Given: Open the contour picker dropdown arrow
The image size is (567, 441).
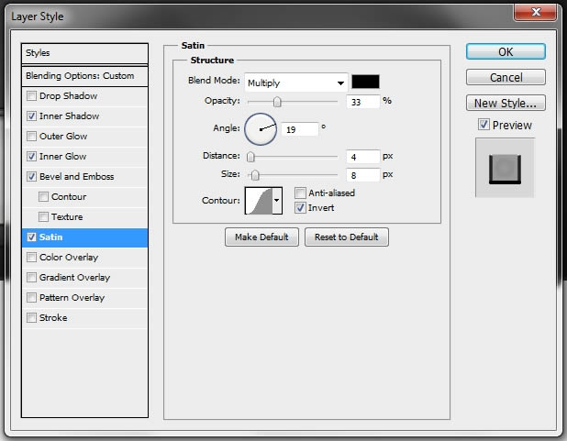Looking at the screenshot, I should 277,201.
